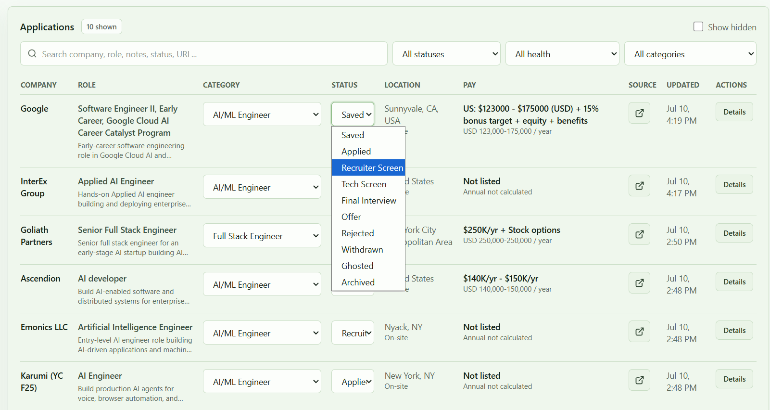Viewport: 770px width, 410px height.
Task: Click Applied AI Engineer role title
Action: coord(116,181)
